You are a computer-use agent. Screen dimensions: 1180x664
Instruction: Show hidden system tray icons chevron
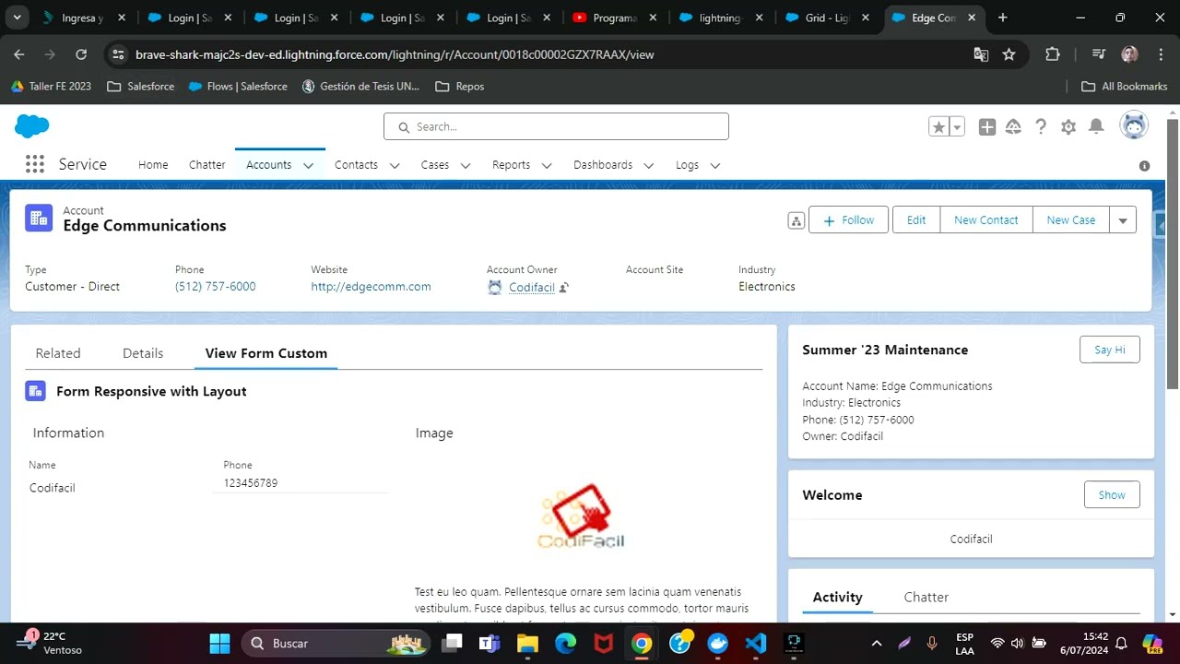[x=877, y=643]
